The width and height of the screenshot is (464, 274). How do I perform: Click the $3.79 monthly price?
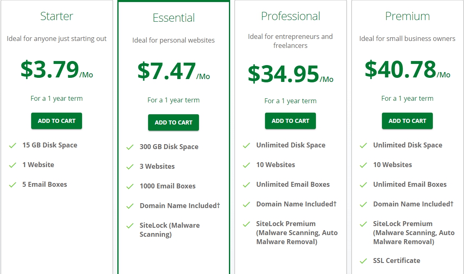click(50, 69)
